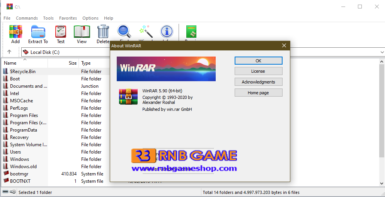The width and height of the screenshot is (385, 197).
Task: Click the Intel folder icon
Action: click(6, 93)
